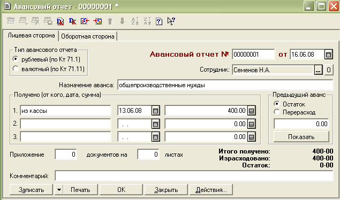340x200 pixels.
Task: Click previous advance amount field 0.00
Action: click(301, 124)
